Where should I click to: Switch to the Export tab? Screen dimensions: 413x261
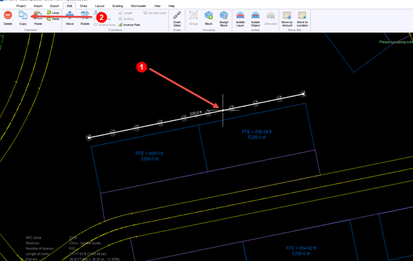pos(54,6)
